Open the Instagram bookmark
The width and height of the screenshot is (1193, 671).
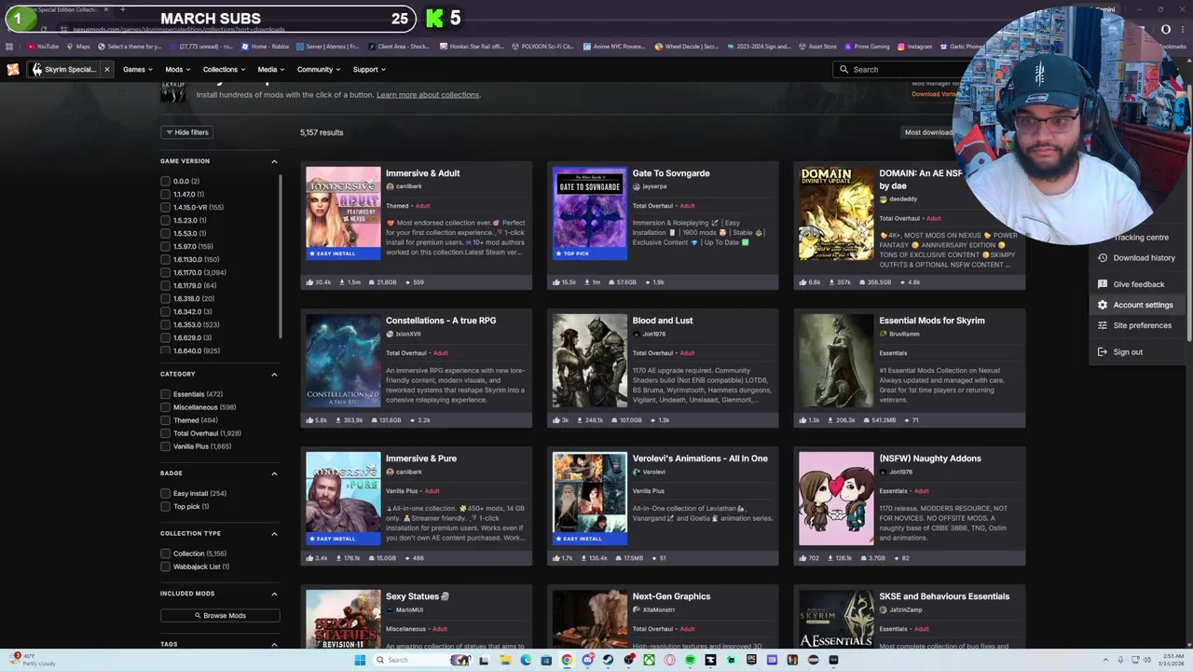click(x=914, y=47)
